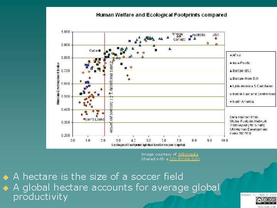Click the Europe (EU) triangle legend marker
The height and width of the screenshot is (208, 277).
231,71
